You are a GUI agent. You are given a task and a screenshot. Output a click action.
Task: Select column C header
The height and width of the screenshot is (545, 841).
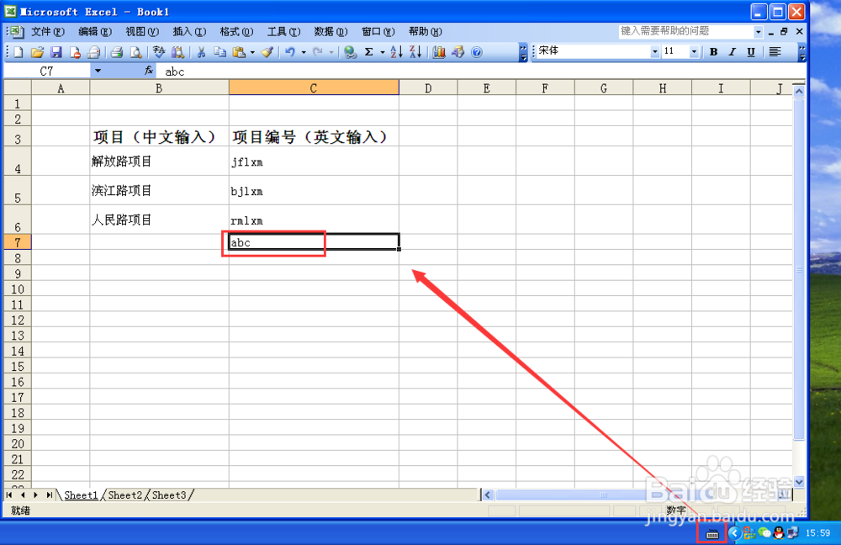tap(314, 88)
